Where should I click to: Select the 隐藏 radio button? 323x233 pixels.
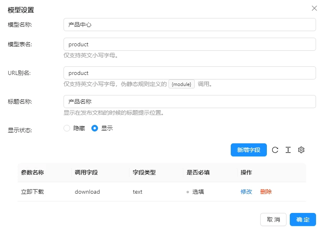(x=67, y=128)
